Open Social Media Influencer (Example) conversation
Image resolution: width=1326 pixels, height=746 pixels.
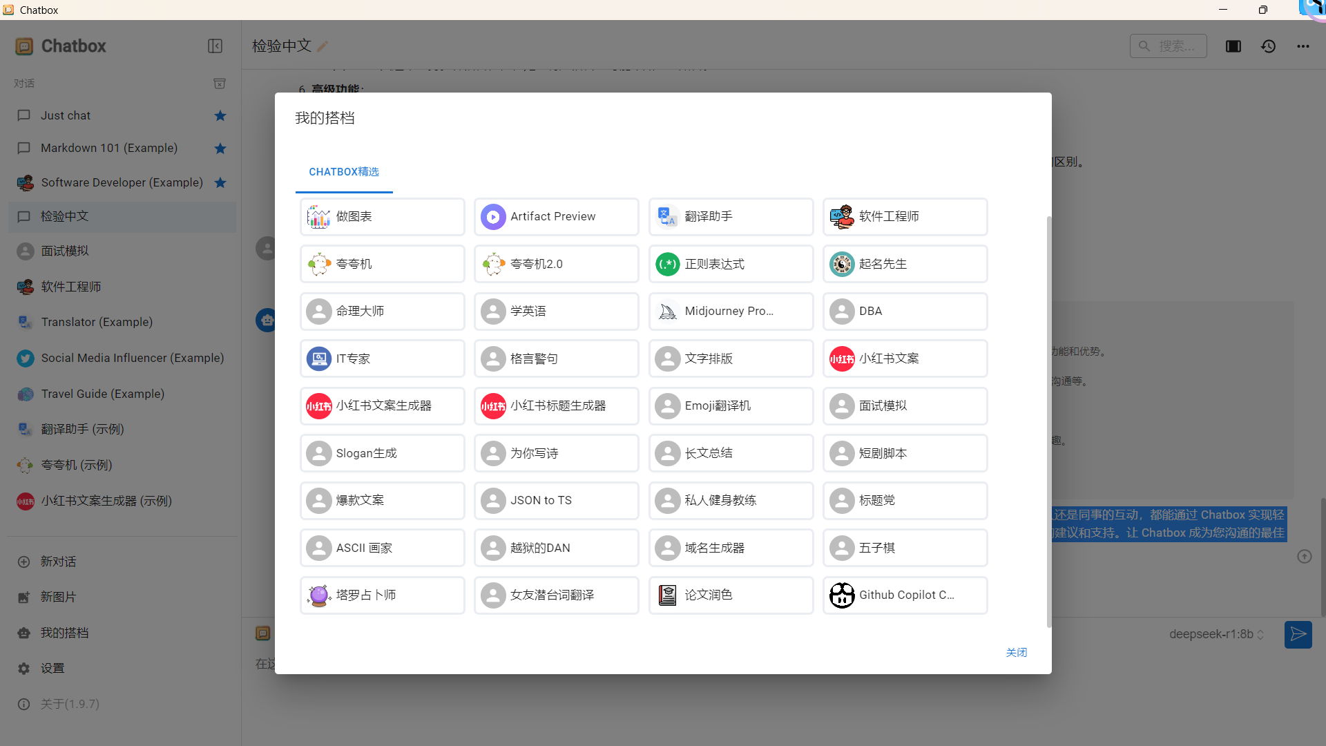click(122, 358)
